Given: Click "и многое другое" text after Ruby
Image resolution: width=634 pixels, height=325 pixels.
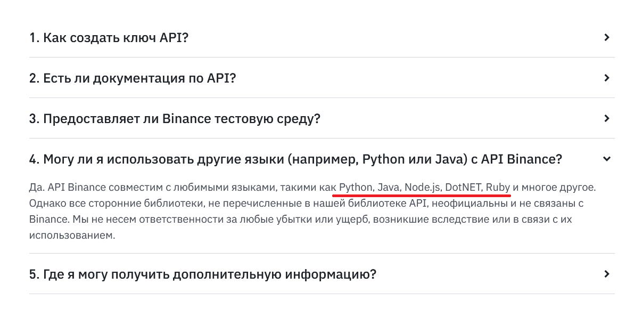Looking at the screenshot, I should [554, 188].
